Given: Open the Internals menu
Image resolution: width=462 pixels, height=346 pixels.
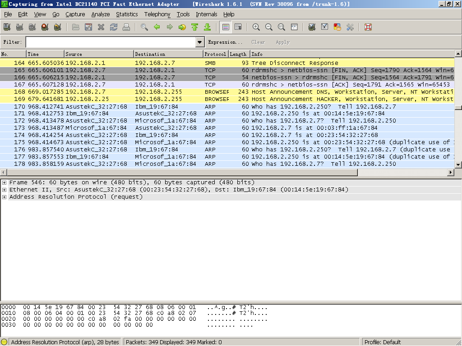Looking at the screenshot, I should click(207, 14).
